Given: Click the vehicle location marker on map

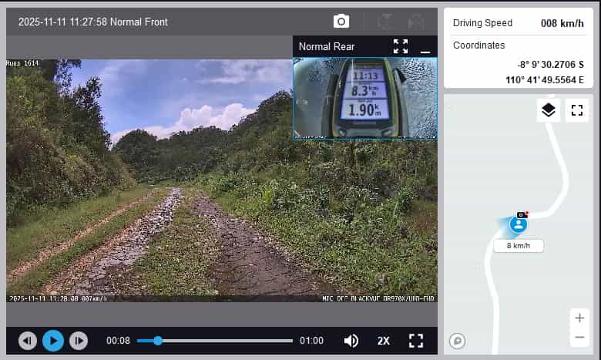Looking at the screenshot, I should (x=519, y=224).
